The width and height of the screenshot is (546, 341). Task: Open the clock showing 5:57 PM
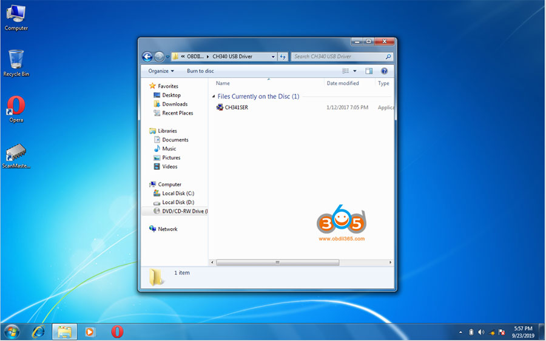point(523,332)
